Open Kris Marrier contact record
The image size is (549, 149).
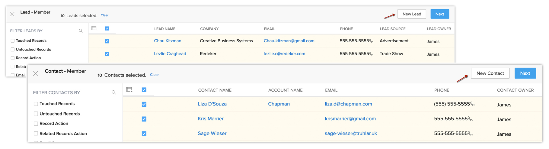pyautogui.click(x=211, y=119)
